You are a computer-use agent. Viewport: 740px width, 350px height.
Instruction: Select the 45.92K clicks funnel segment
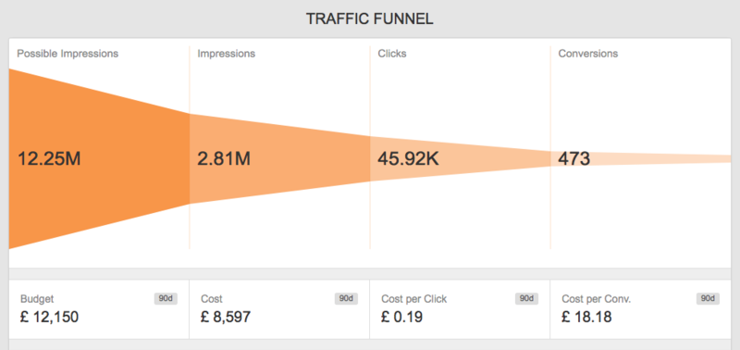(460, 158)
